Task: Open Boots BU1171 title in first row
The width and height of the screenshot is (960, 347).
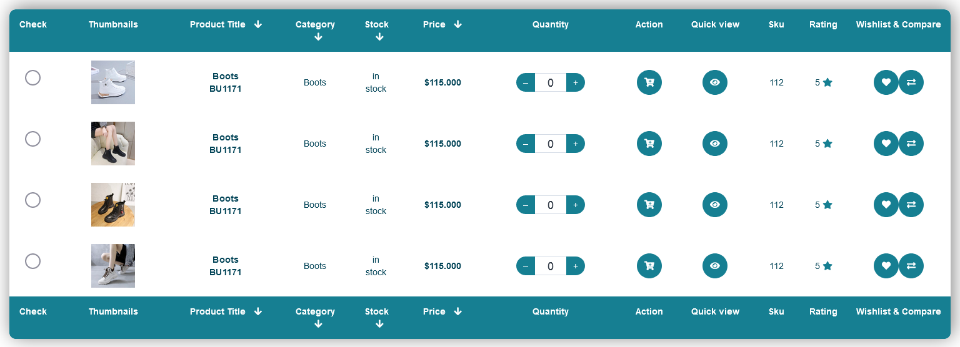Action: [225, 82]
